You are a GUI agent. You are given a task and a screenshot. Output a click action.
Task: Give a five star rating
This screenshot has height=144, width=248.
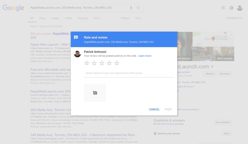tap(117, 63)
